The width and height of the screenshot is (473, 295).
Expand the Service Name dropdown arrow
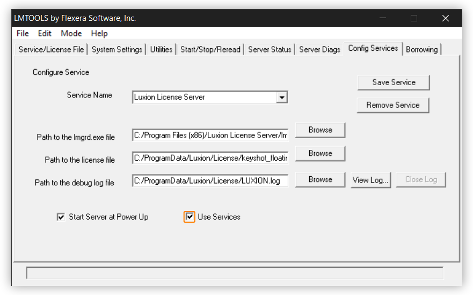tap(282, 97)
